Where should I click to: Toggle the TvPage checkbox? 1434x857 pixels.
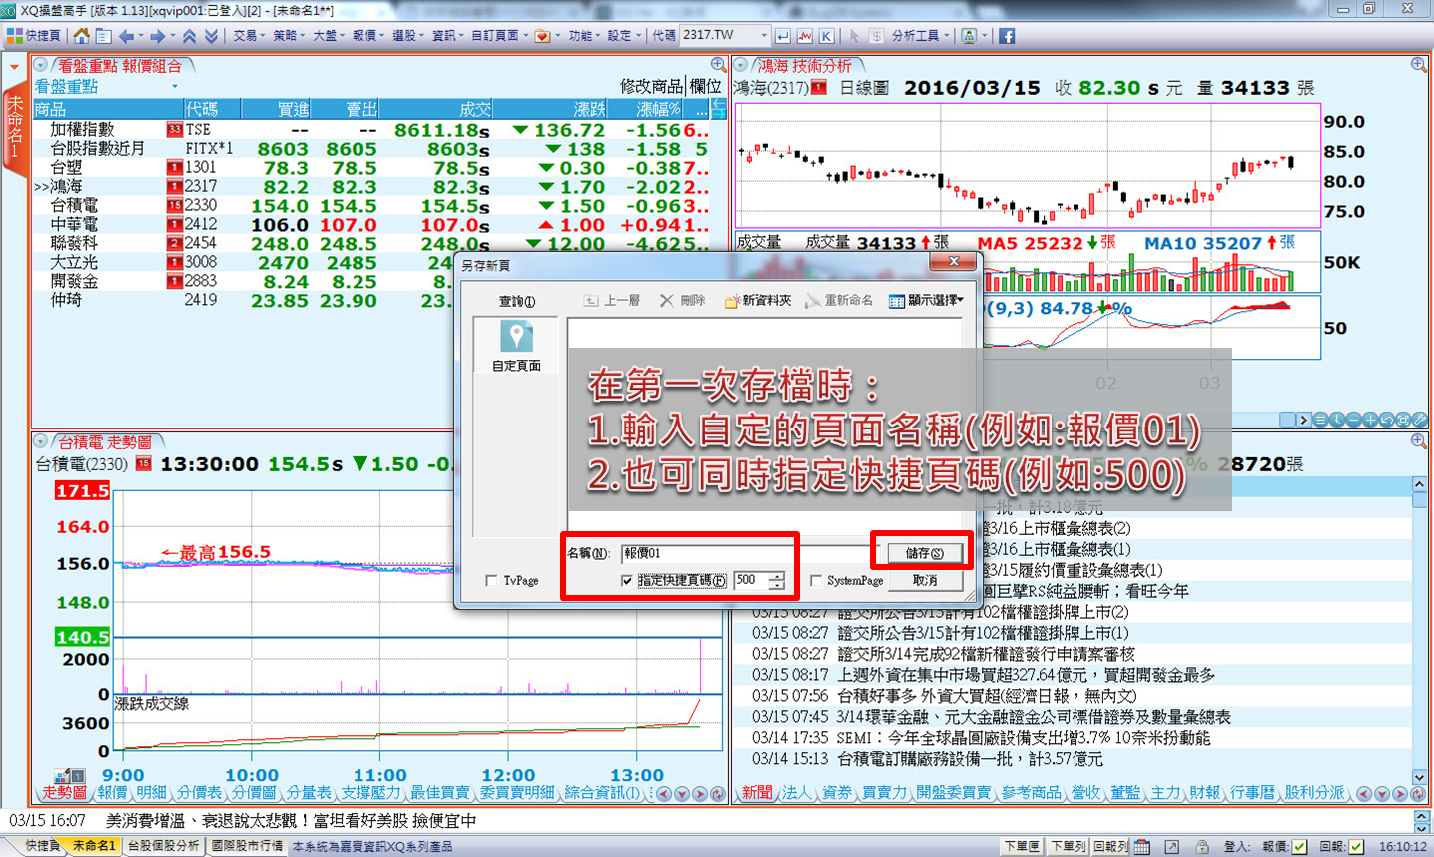point(491,580)
